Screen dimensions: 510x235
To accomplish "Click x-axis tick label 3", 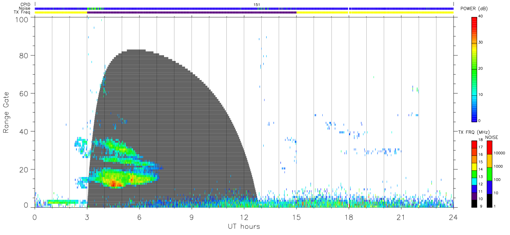I will tap(87, 217).
